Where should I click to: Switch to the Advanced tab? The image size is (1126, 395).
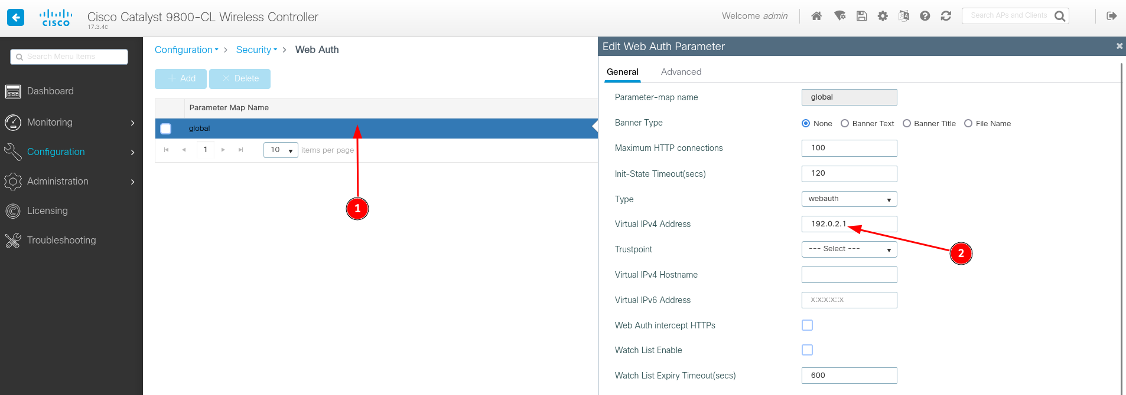tap(681, 72)
